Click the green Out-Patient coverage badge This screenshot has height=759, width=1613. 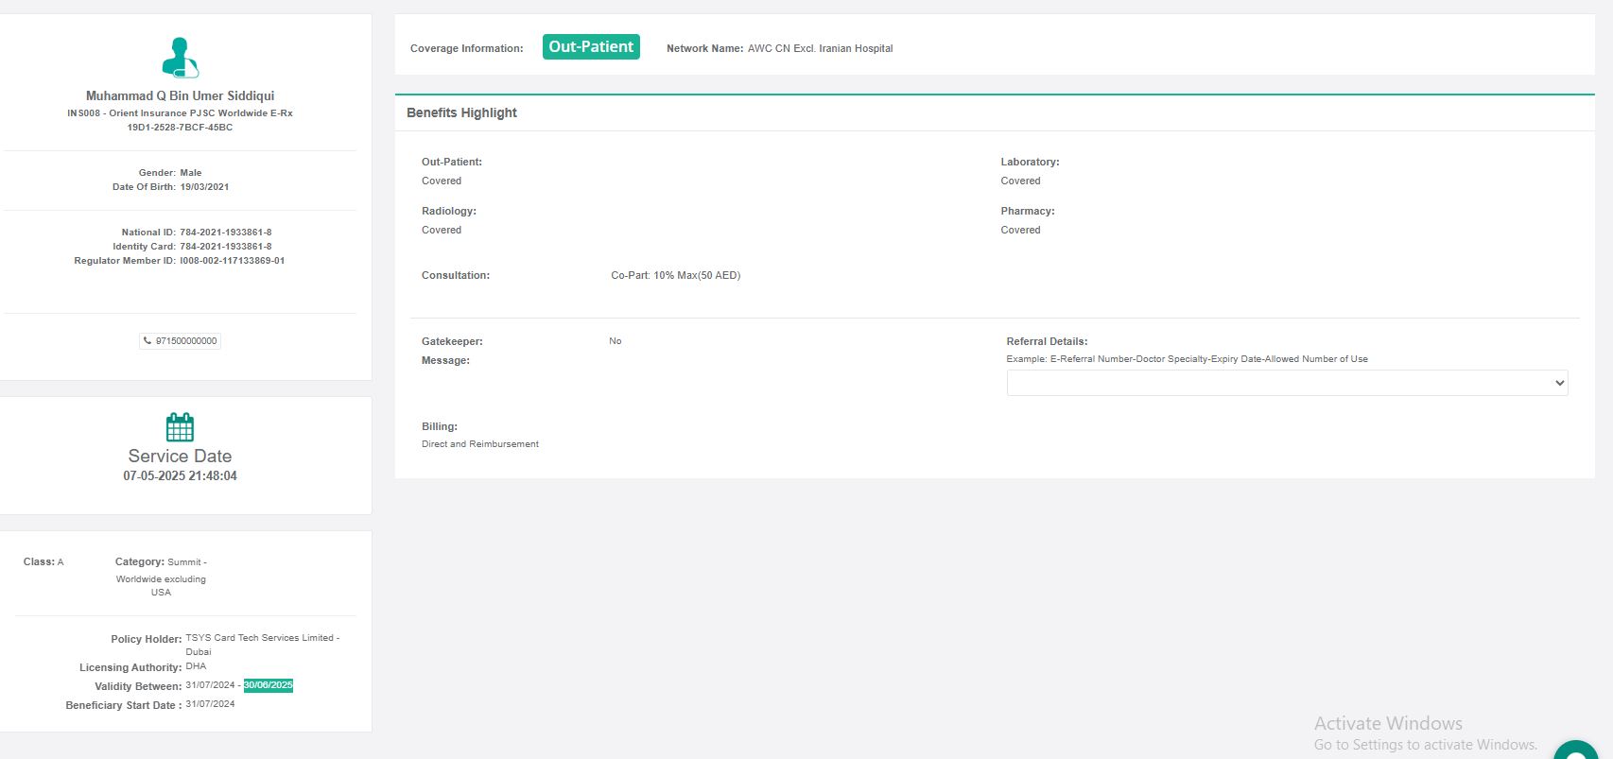[x=591, y=47]
